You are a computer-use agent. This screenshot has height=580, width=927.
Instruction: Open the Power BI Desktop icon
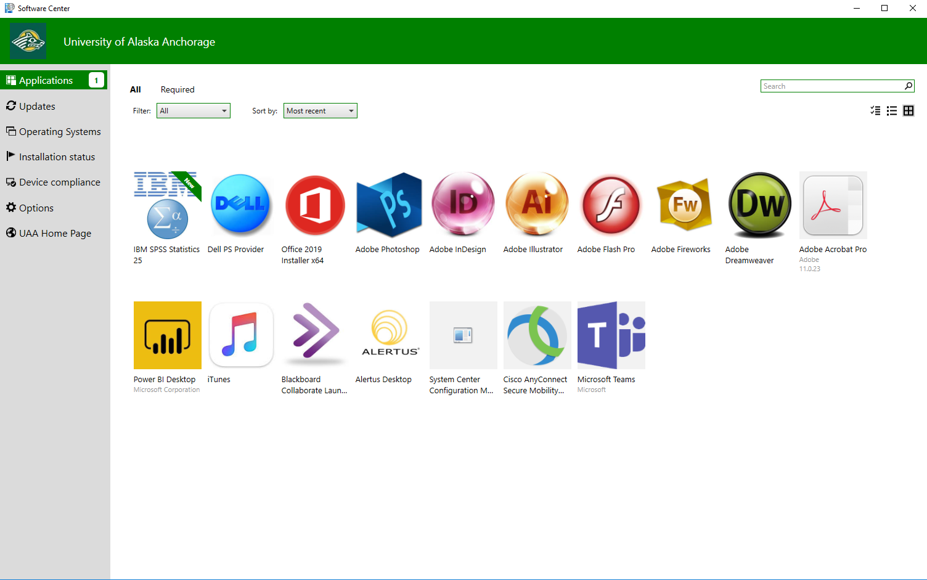click(x=167, y=335)
